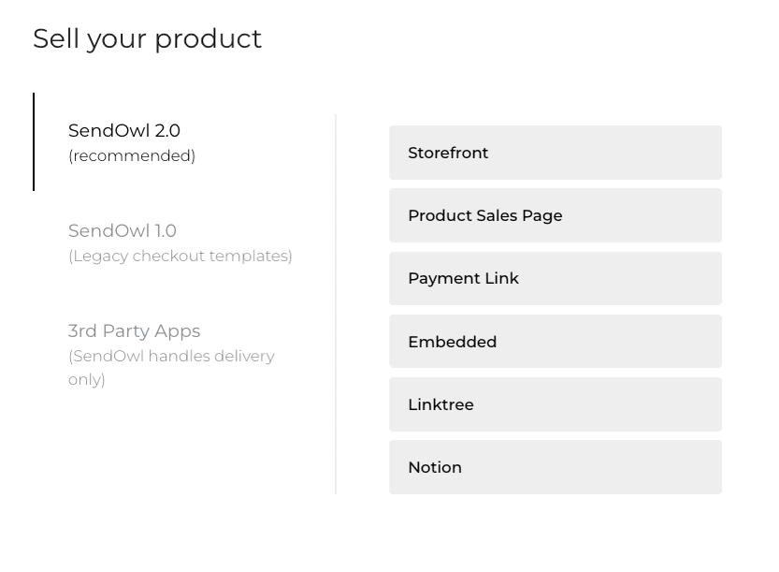Click the "Linktree" label text
Image resolution: width=779 pixels, height=572 pixels.
440,404
